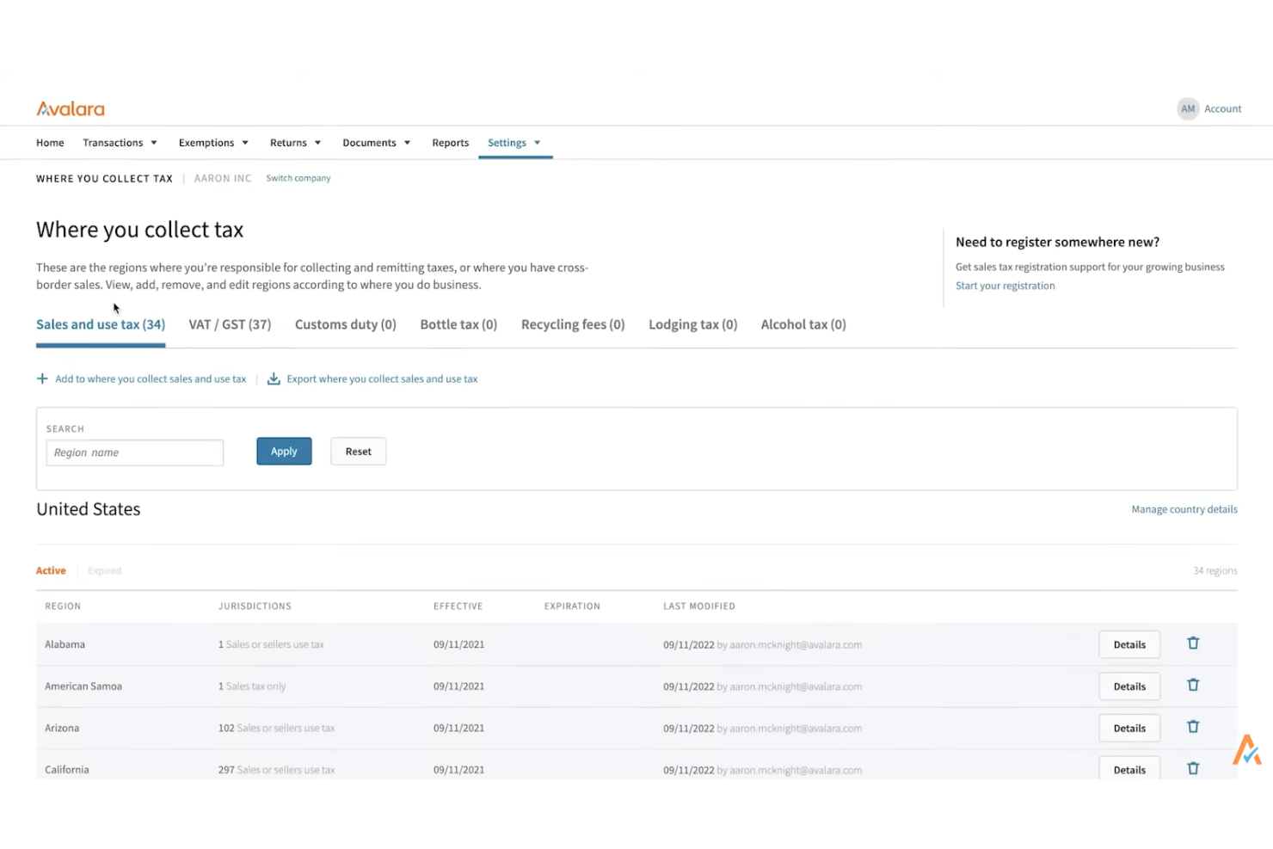The image size is (1273, 849).
Task: Click the Region name search field
Action: [x=134, y=452]
